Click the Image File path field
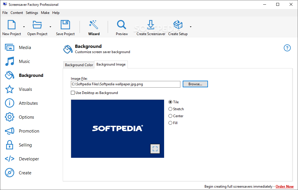The image size is (298, 190). pos(125,84)
